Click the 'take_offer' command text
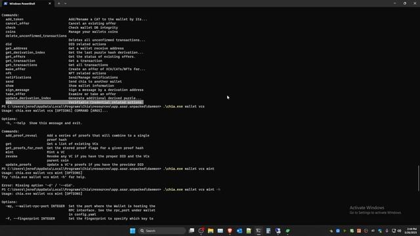Viewport: 420px width, 236px height. coord(15,94)
